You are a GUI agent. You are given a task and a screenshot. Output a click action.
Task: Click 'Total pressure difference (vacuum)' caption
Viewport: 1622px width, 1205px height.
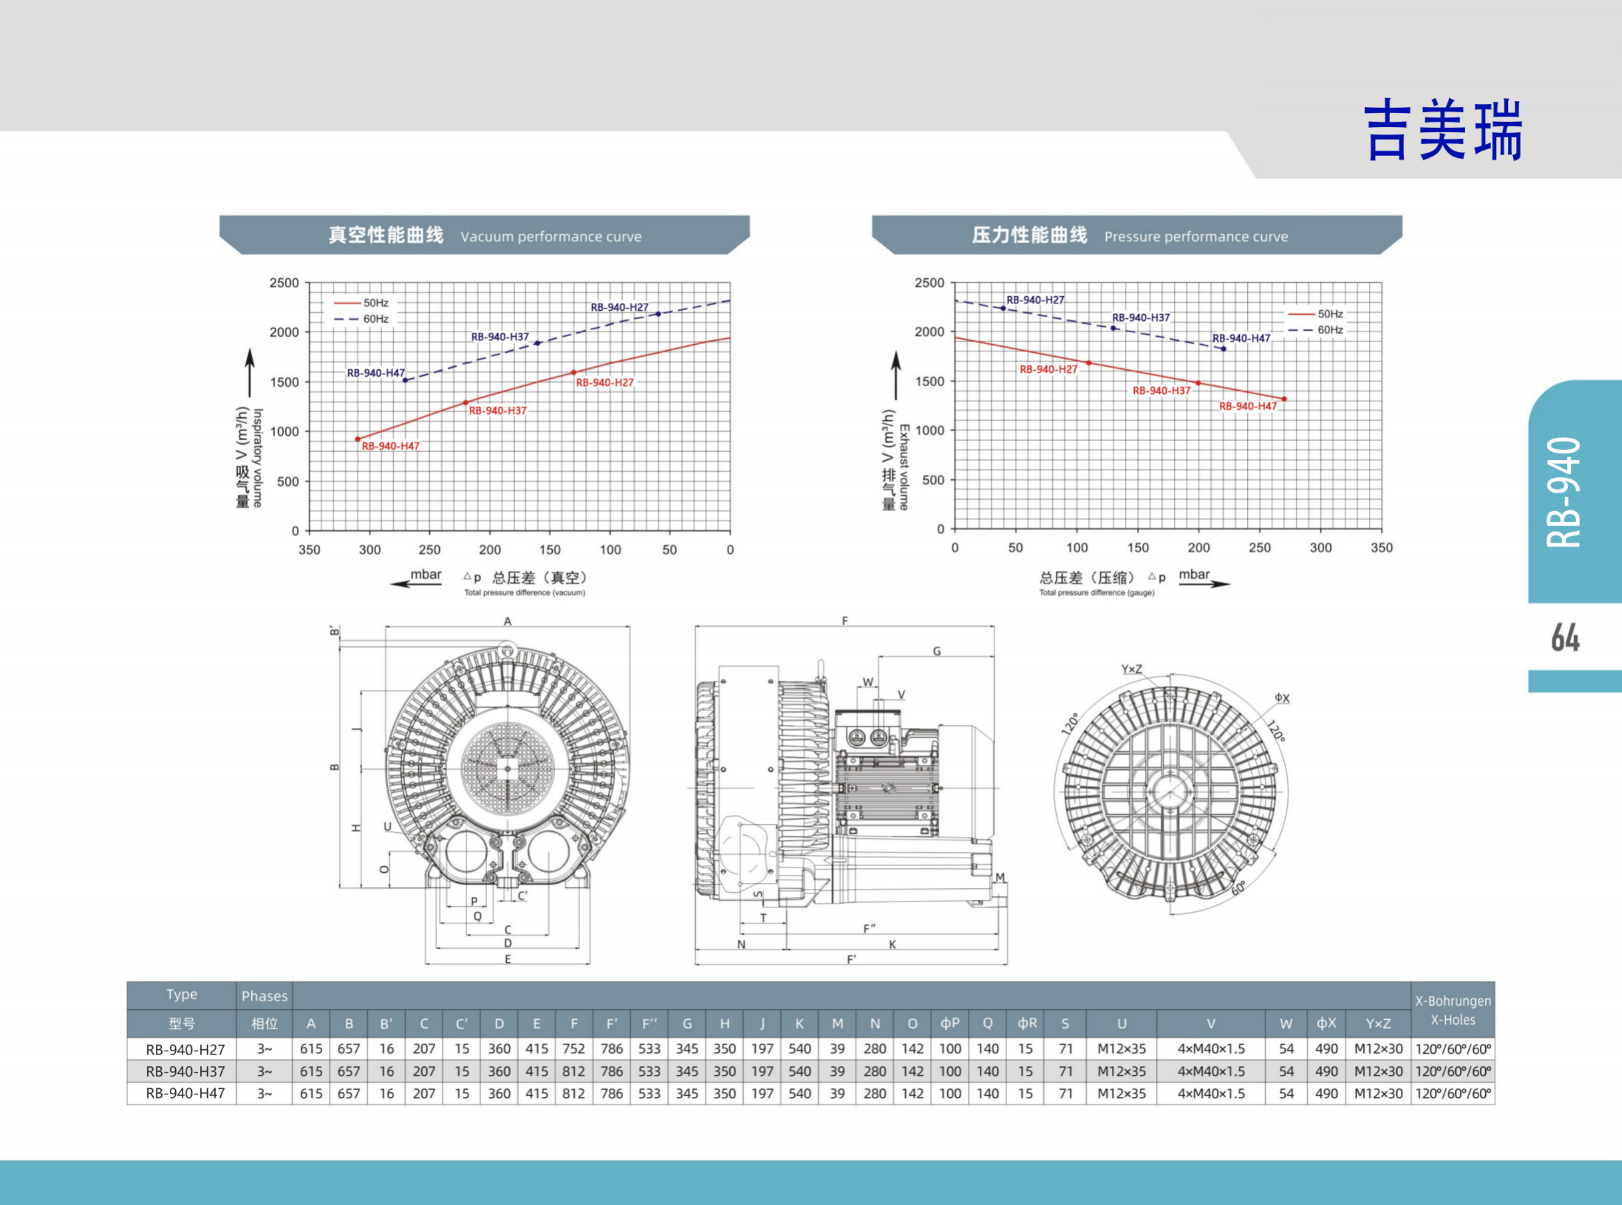[524, 592]
